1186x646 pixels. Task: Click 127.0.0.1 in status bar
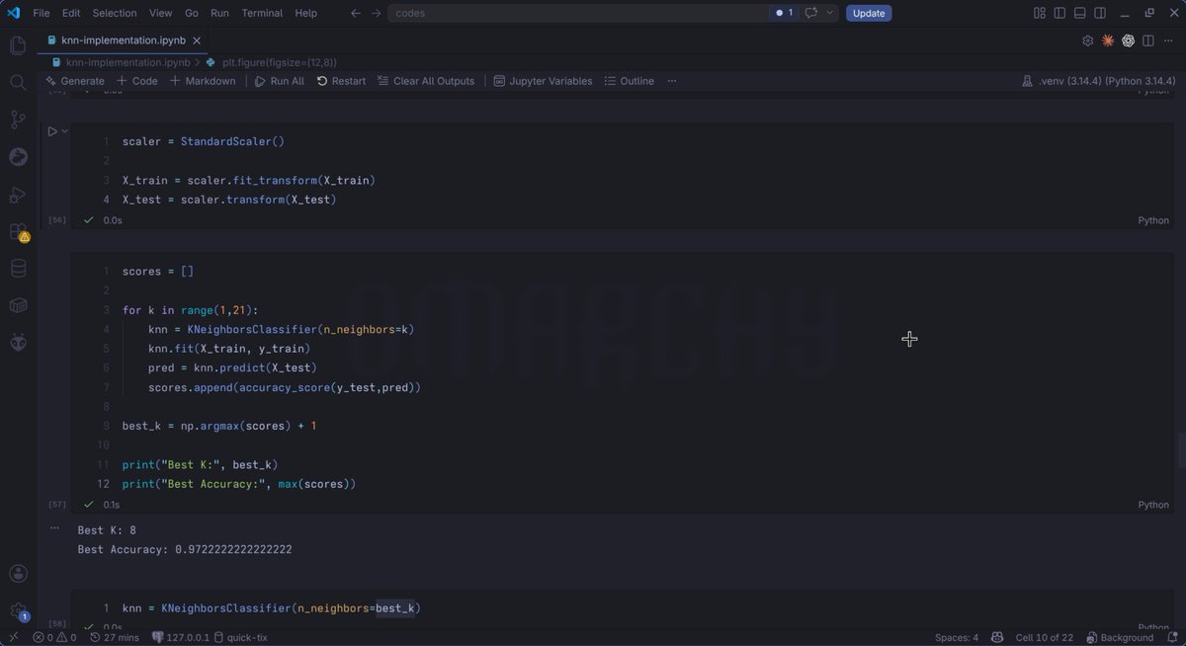[x=180, y=638]
